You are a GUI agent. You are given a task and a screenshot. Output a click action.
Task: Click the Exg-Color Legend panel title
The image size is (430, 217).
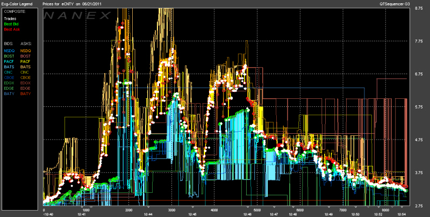click(x=17, y=3)
